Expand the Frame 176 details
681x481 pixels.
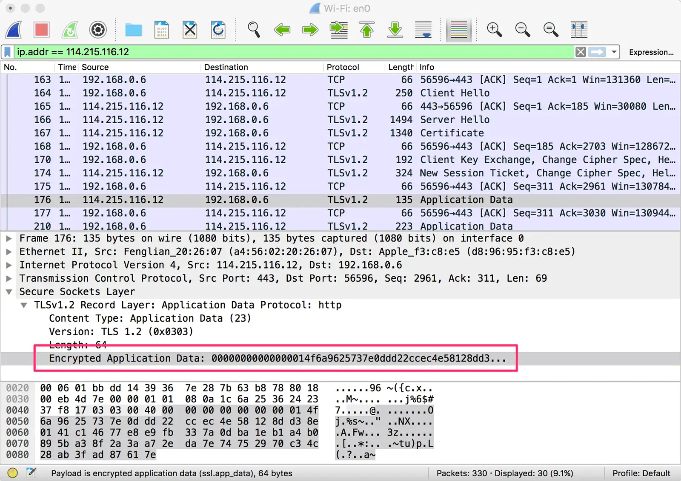[9, 238]
